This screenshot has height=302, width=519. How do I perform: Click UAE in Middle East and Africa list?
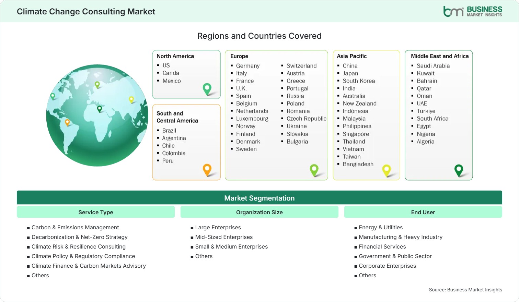pos(422,104)
